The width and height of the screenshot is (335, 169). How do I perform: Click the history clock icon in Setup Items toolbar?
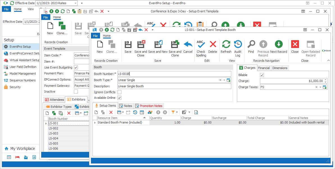[x=135, y=112]
